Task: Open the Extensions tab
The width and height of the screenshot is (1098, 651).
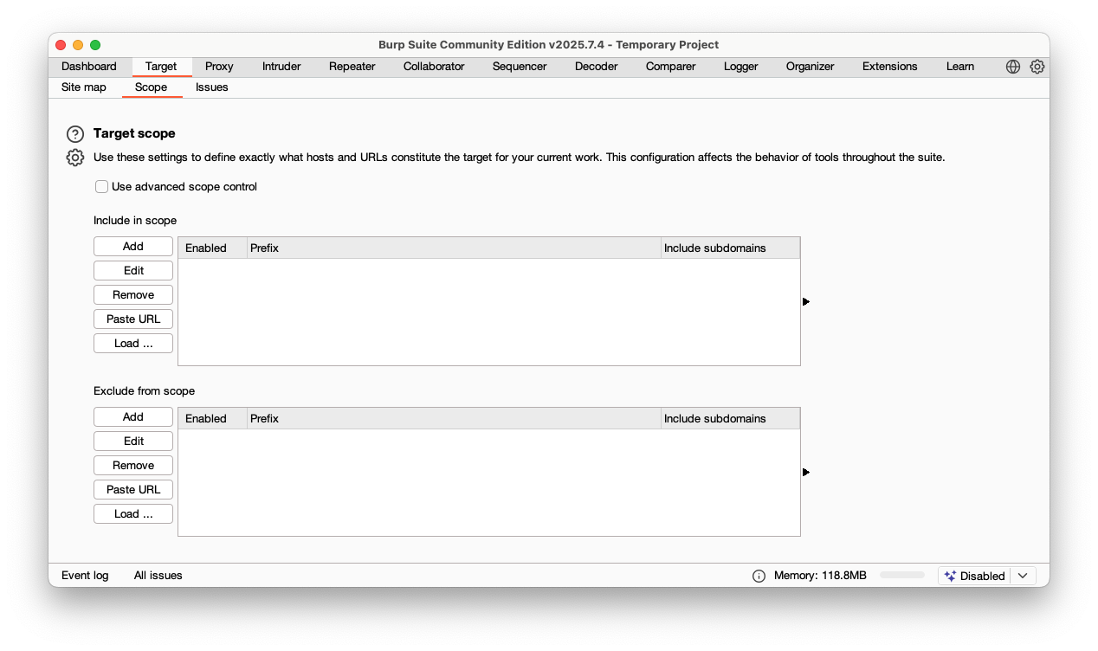Action: click(x=890, y=67)
